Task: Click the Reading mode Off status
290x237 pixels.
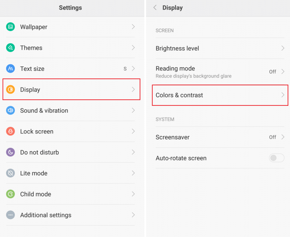Action: 273,72
